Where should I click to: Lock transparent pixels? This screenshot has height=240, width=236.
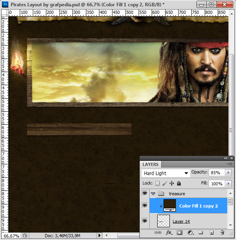[157, 183]
